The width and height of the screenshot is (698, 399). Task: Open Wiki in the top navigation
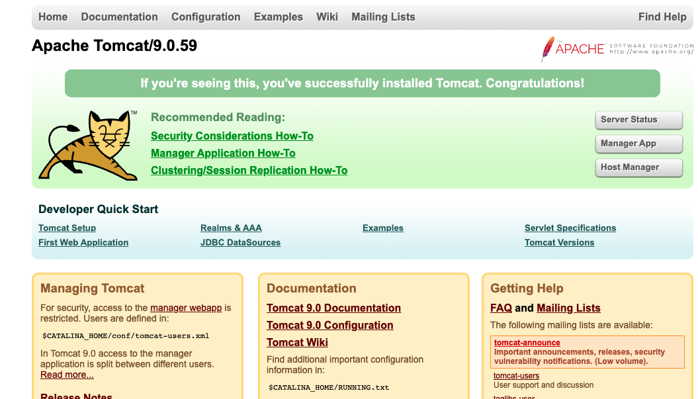[327, 17]
